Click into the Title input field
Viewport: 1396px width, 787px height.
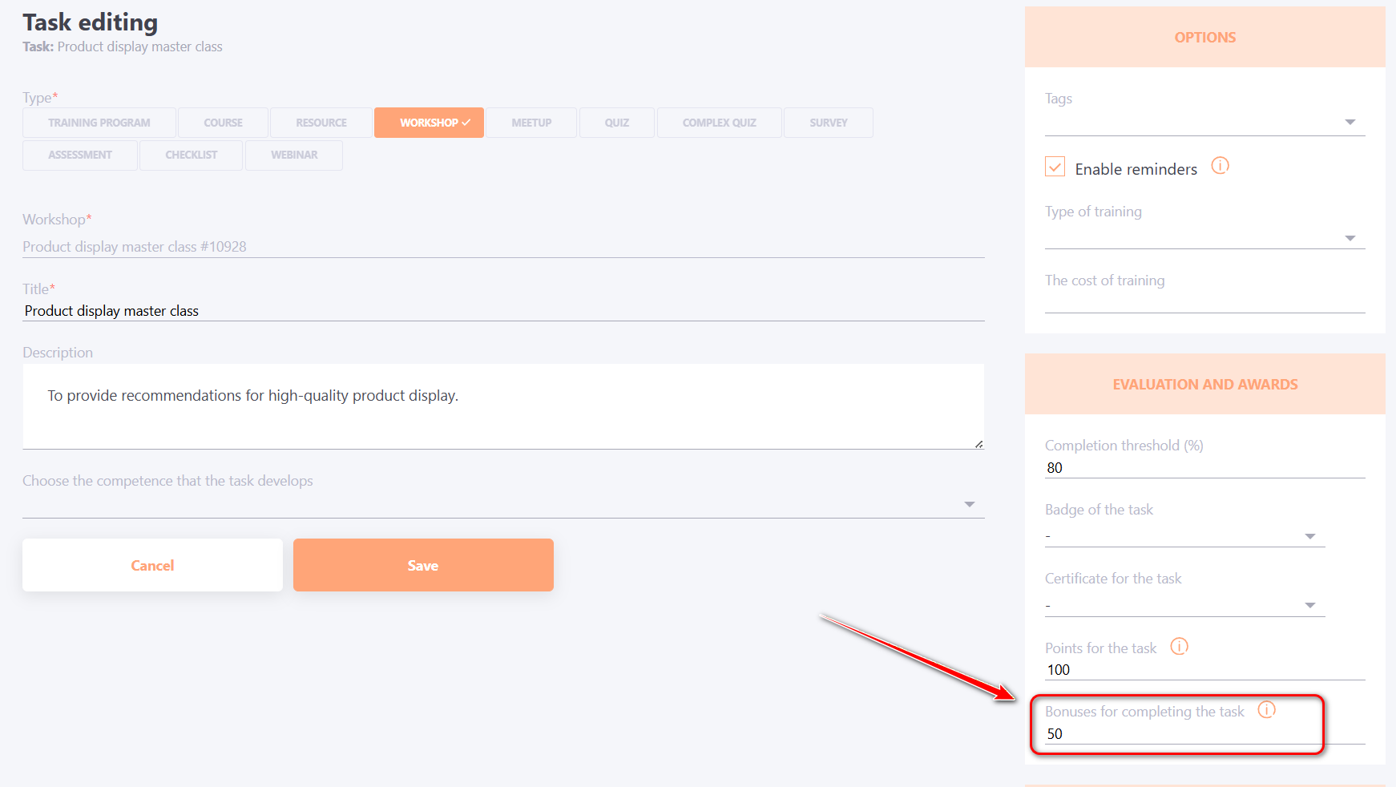pyautogui.click(x=502, y=311)
